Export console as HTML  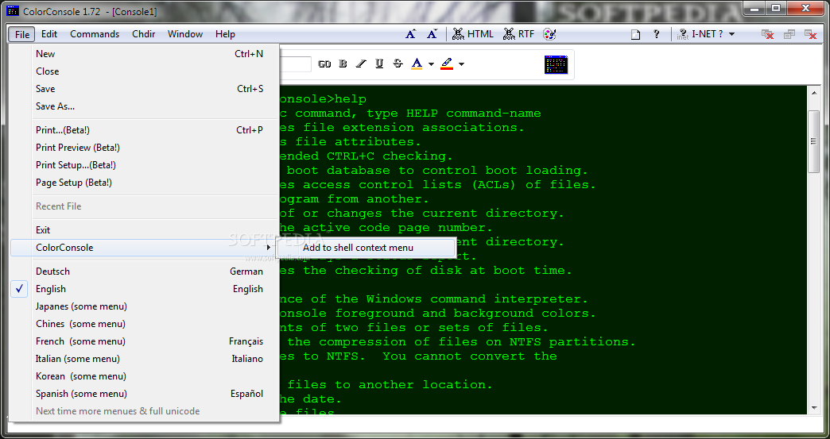(x=474, y=34)
